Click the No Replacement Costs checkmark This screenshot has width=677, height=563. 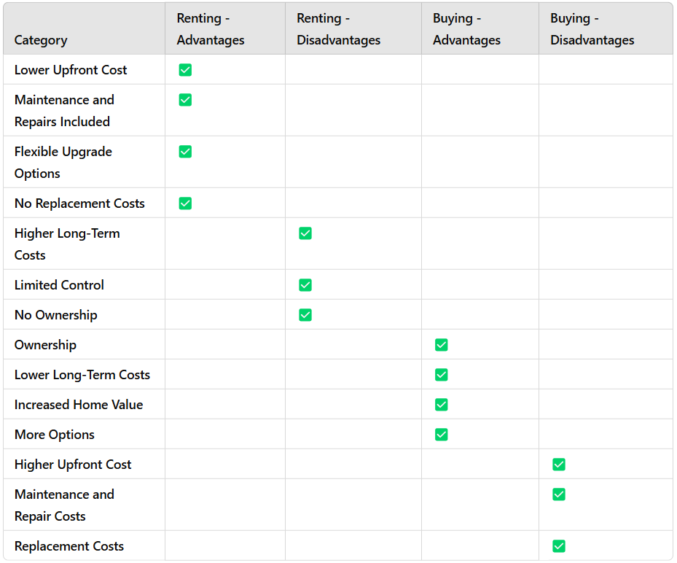click(x=185, y=203)
